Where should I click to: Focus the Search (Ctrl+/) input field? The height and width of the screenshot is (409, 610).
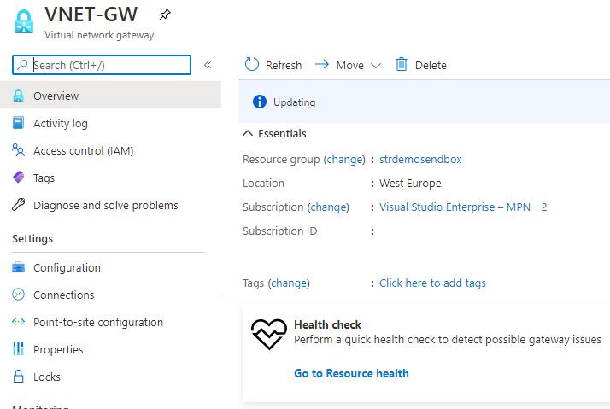pos(102,65)
